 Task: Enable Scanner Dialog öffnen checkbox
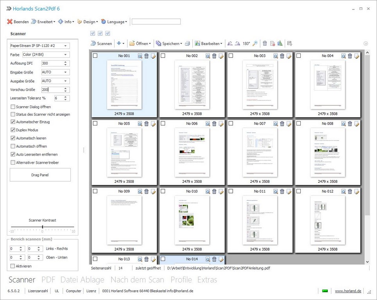[x=13, y=107]
